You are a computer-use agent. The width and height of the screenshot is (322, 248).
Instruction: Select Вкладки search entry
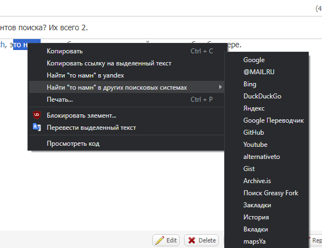267,229
